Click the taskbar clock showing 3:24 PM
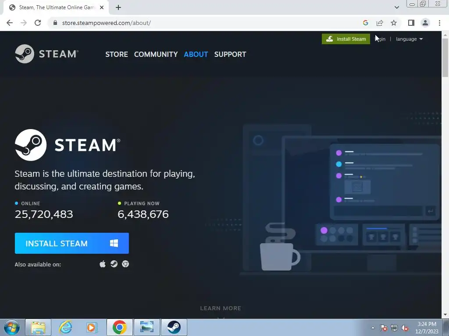The image size is (449, 336). click(427, 328)
